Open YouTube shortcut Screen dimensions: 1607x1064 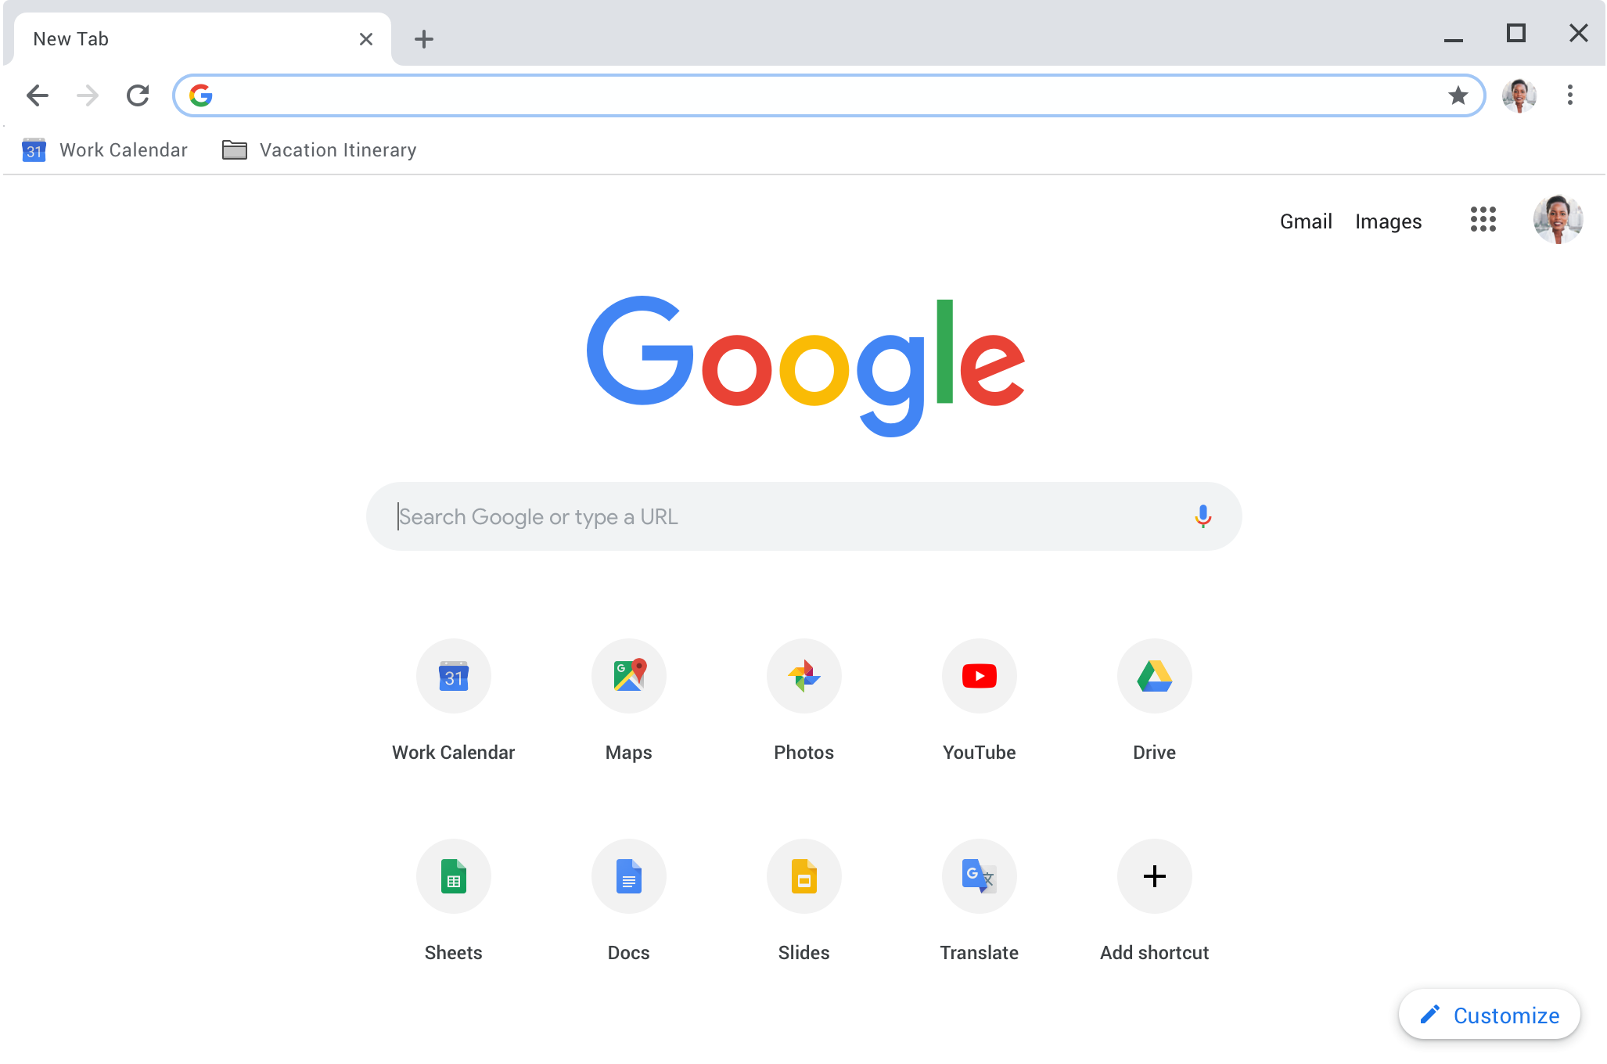(x=979, y=676)
